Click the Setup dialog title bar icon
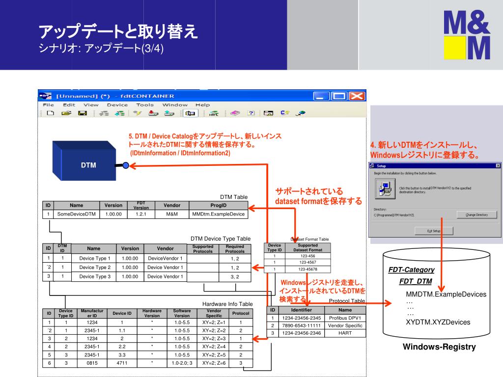503x377 pixels. click(372, 166)
